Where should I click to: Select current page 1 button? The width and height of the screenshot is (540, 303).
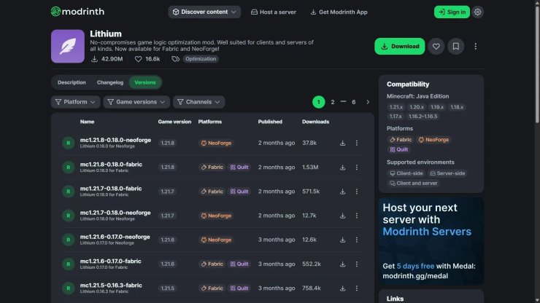pyautogui.click(x=319, y=102)
